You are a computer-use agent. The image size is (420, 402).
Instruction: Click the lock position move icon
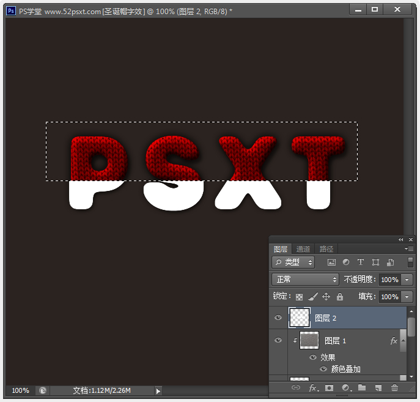point(326,296)
